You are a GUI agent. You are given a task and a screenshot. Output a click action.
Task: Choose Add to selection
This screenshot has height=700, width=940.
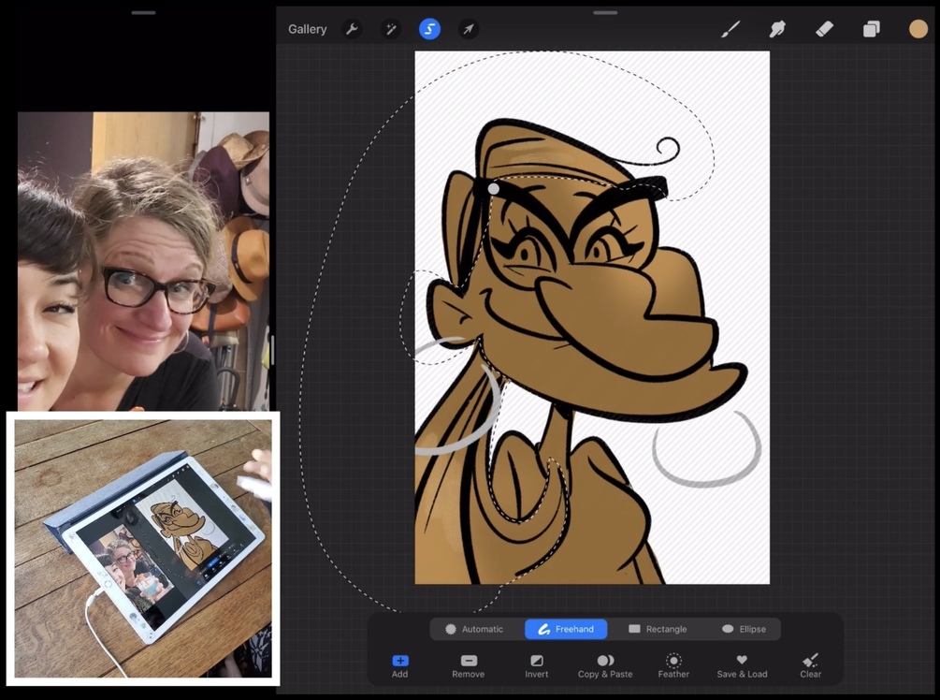pos(400,666)
